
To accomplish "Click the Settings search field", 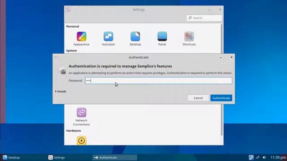I will click(x=204, y=18).
